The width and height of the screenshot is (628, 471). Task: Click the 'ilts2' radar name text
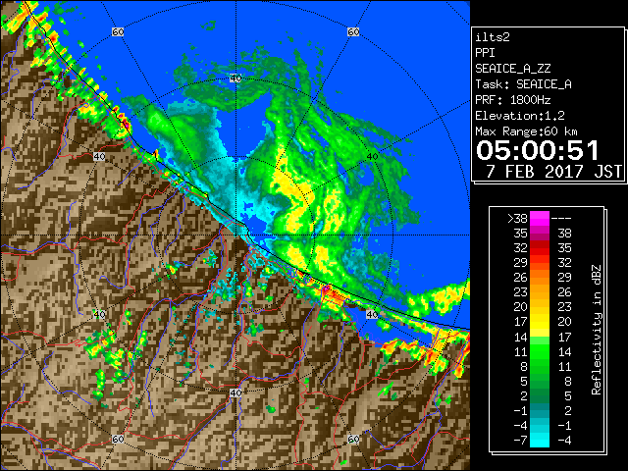click(493, 37)
